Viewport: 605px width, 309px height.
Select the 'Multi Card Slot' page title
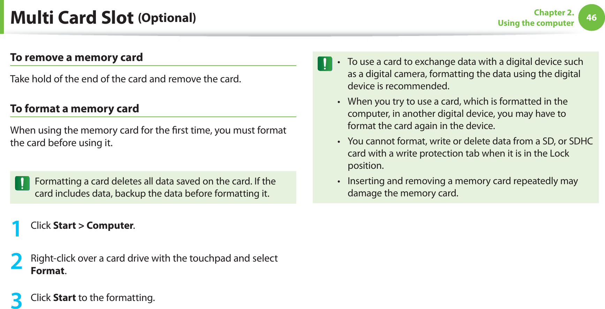[72, 17]
